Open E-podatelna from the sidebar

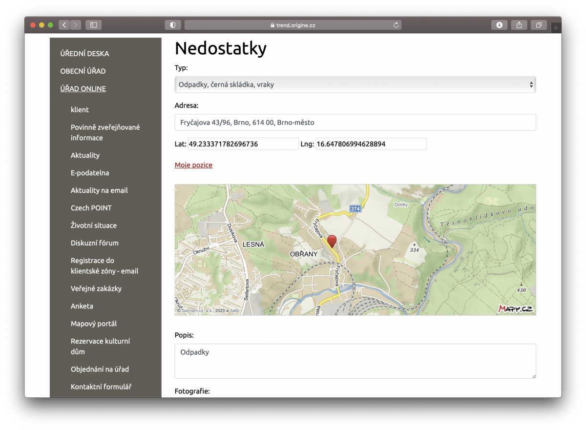coord(89,172)
